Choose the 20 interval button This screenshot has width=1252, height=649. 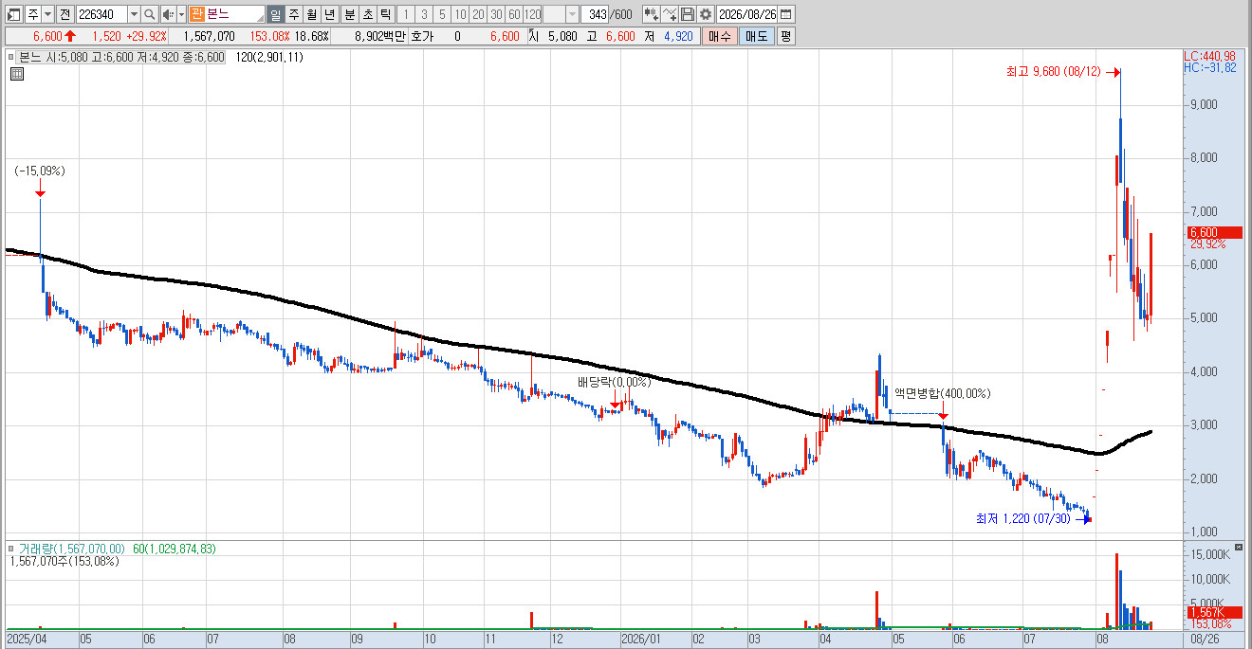click(x=478, y=14)
